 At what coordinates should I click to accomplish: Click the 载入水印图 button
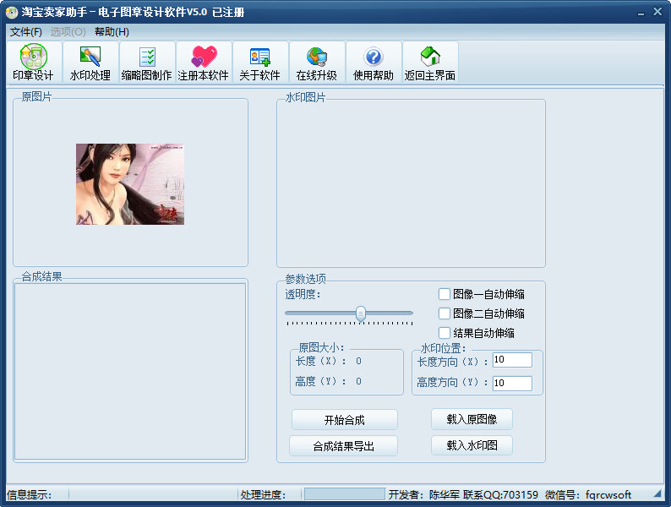coord(472,445)
